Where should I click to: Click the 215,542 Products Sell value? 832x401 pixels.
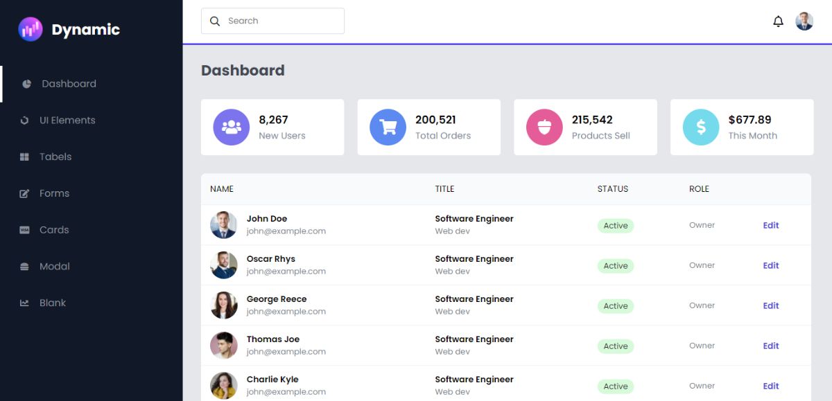pos(592,120)
